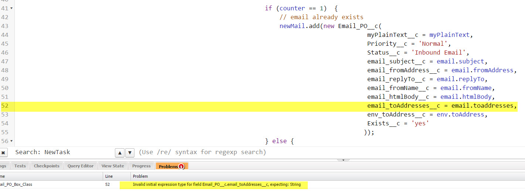Select the Problems tab
525x191 pixels.
(x=172, y=166)
